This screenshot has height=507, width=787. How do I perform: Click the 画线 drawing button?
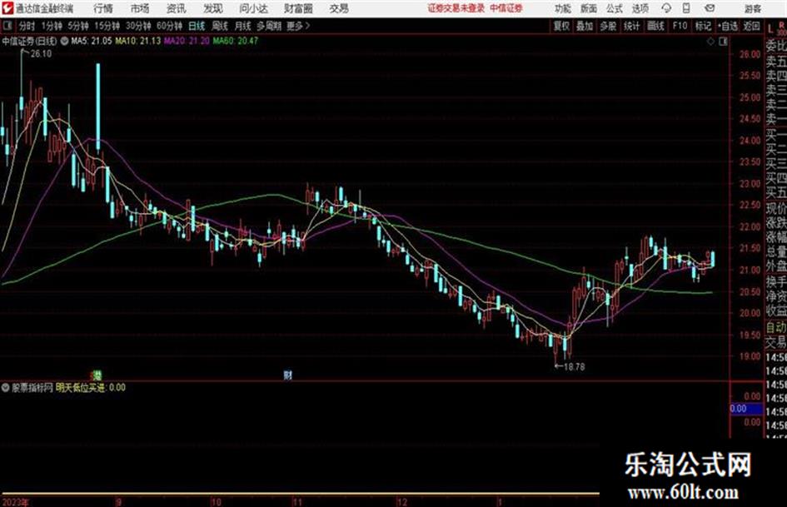tap(655, 26)
